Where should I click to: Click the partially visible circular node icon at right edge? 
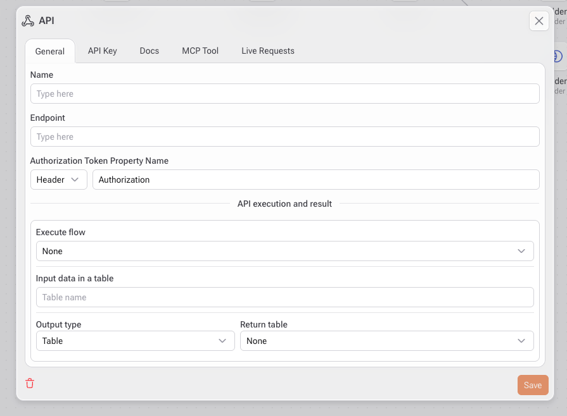tap(557, 57)
